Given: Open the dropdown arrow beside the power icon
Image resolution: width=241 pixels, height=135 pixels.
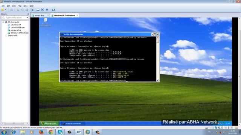Looking at the screenshot, I should (x=6, y=10).
